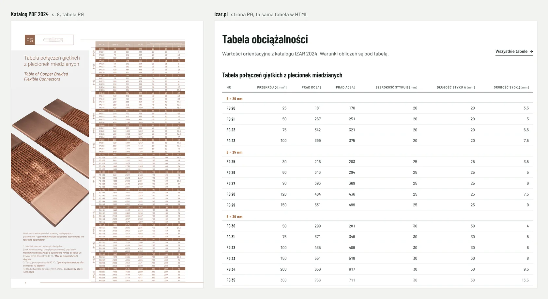
Task: Open the 'Wszystkie tabele' link
Action: click(514, 52)
